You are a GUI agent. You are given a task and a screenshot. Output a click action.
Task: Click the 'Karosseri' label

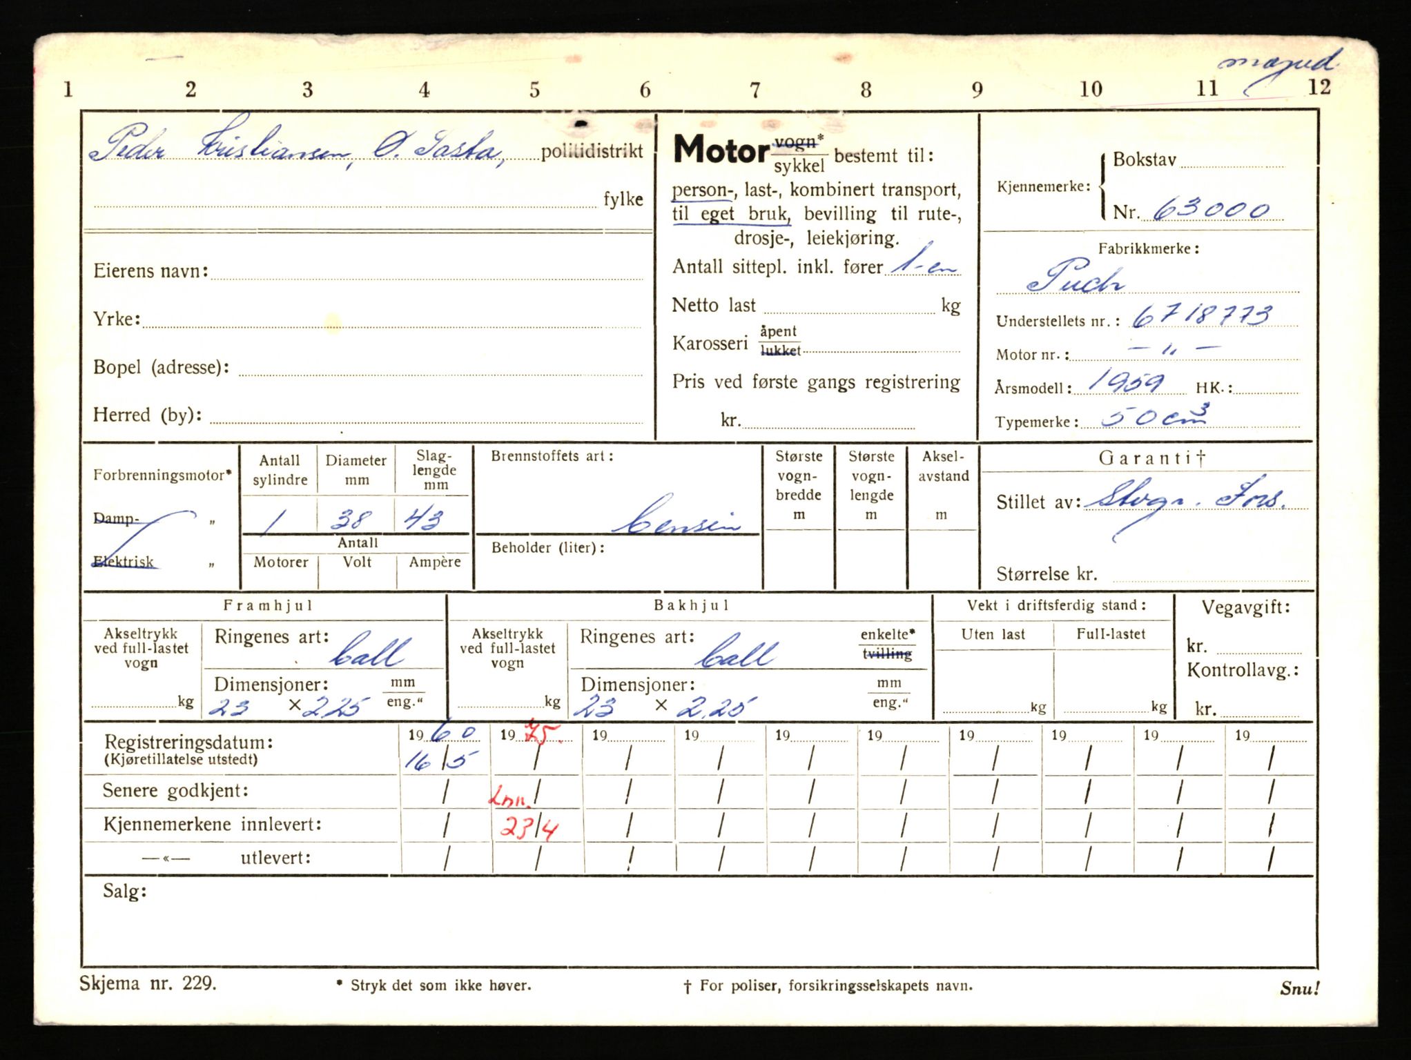[710, 343]
